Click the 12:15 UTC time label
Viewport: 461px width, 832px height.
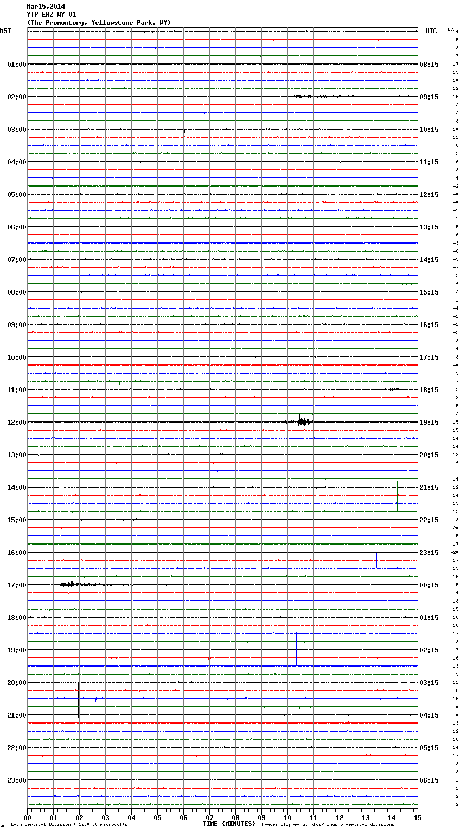click(429, 195)
